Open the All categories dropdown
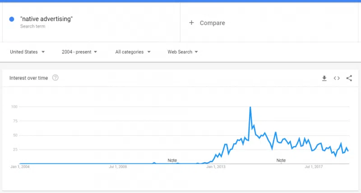The height and width of the screenshot is (193, 361). [133, 52]
